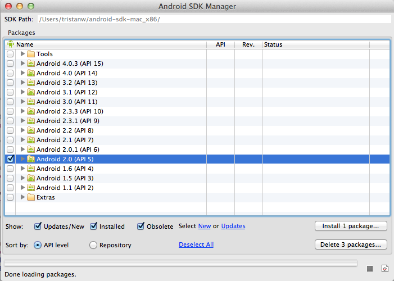Click the Android robot icon in table header

click(10, 44)
